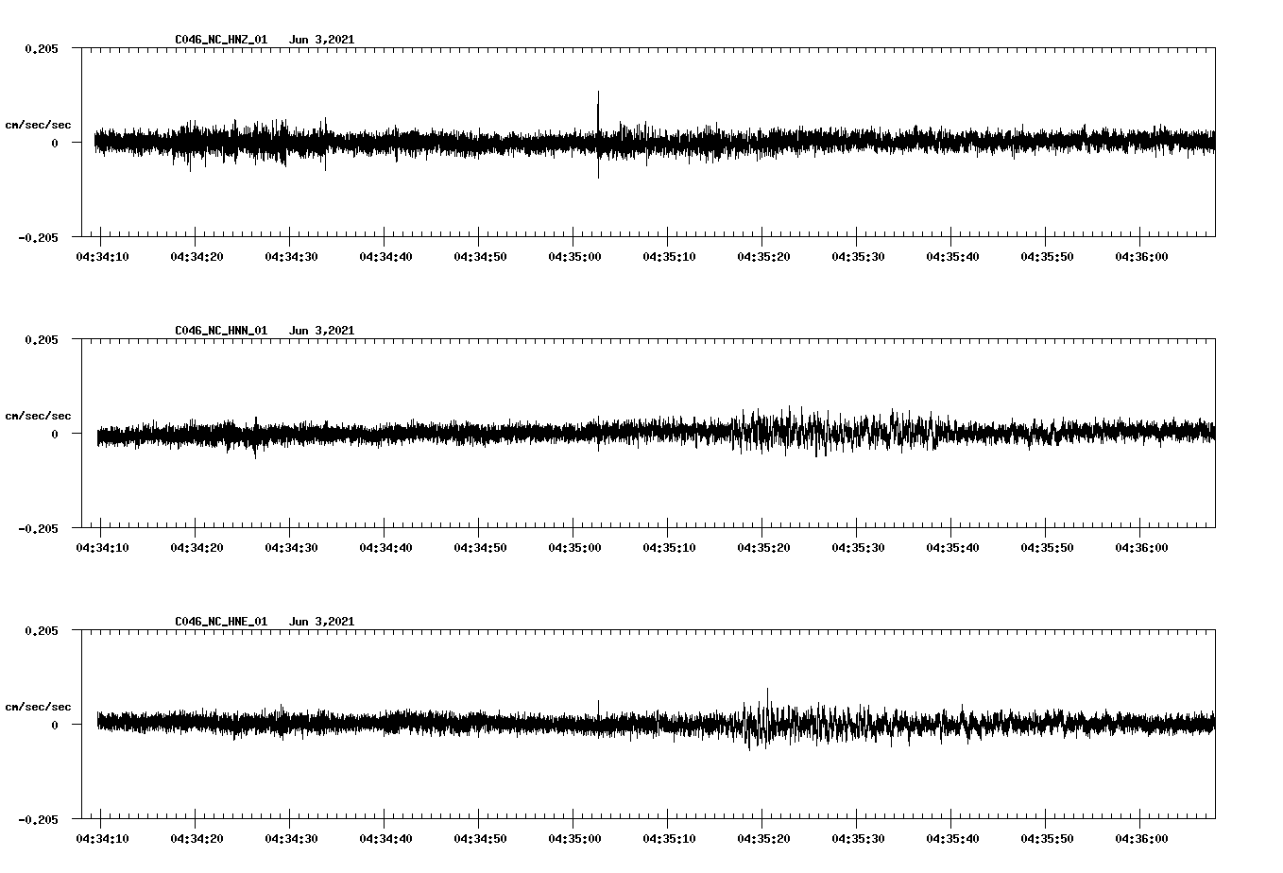This screenshot has width=1283, height=873.
Task: Select 04:35:50 time label on HNZ plot
Action: [1045, 257]
